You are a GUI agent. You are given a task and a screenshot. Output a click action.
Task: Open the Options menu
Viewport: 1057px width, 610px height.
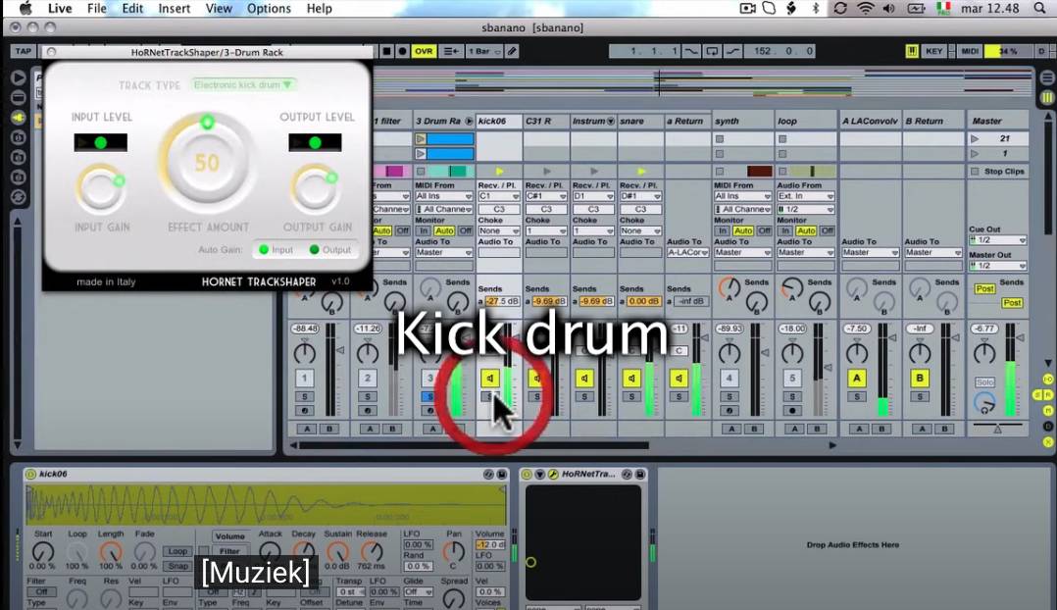pos(269,9)
